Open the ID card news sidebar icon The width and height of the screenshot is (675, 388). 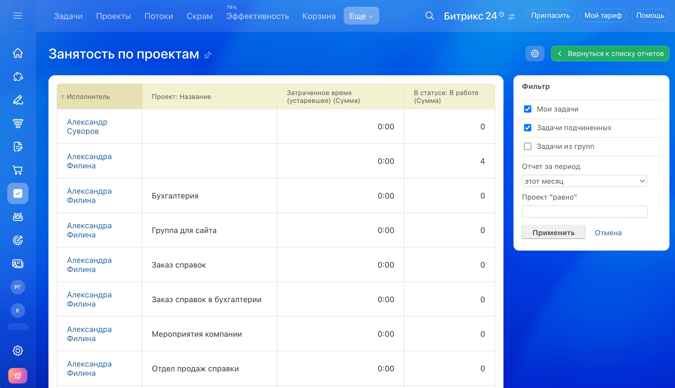[18, 264]
